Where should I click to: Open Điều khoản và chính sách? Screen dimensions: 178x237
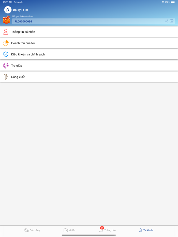tap(28, 54)
